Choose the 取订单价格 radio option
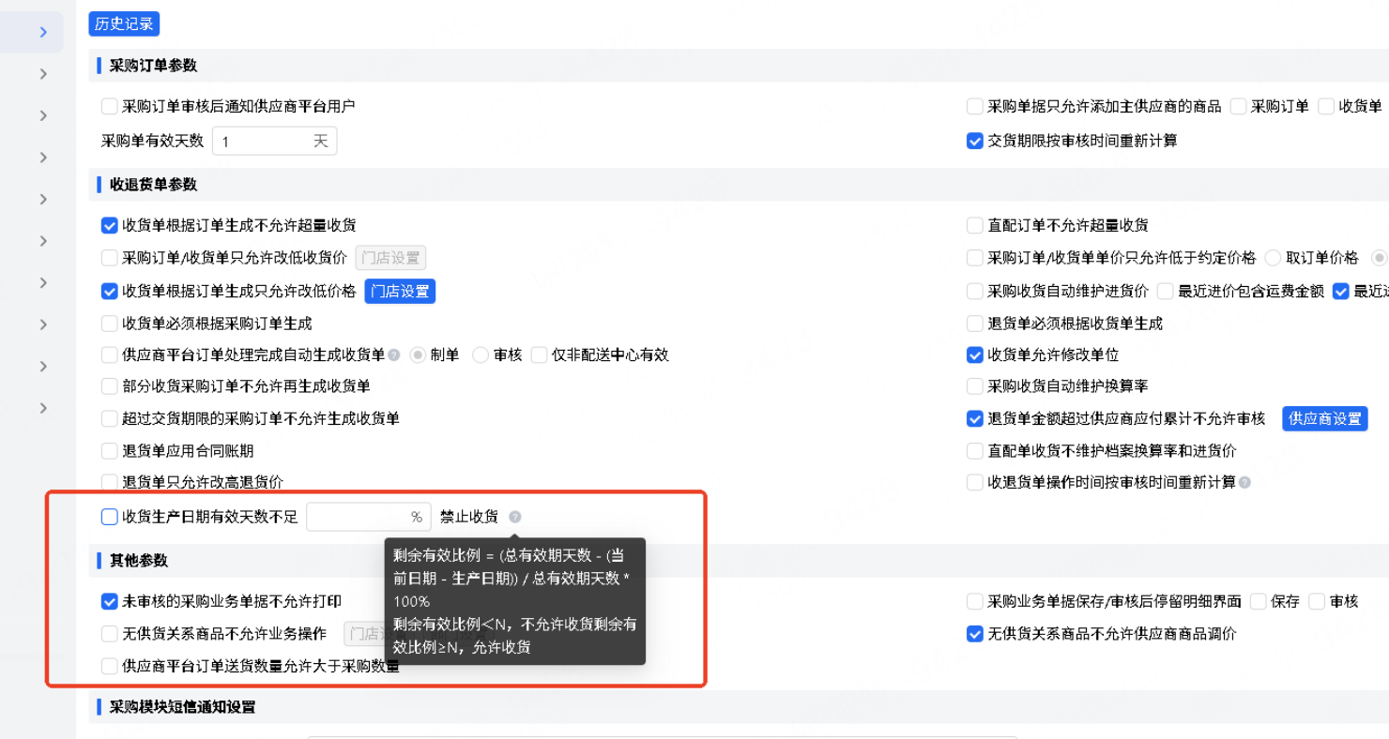 tap(1274, 258)
